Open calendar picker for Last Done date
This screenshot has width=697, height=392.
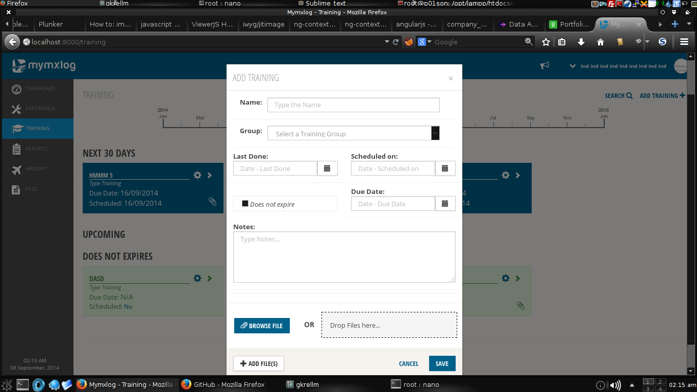click(327, 168)
